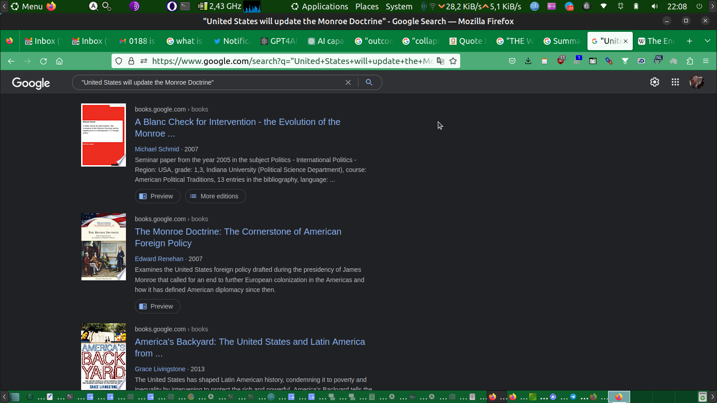Click author link Michael Schmid
The width and height of the screenshot is (717, 403).
[x=157, y=149]
